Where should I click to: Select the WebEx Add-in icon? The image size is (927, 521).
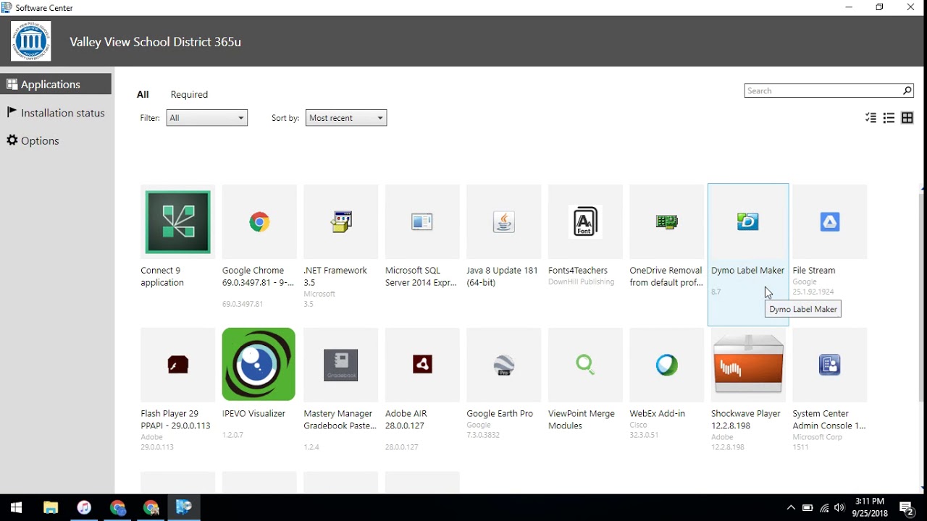pos(667,365)
